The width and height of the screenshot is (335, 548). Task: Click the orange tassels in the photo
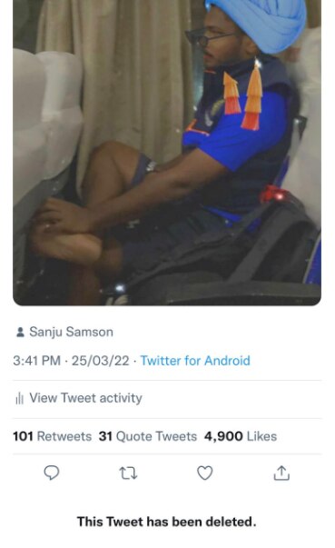pyautogui.click(x=243, y=96)
